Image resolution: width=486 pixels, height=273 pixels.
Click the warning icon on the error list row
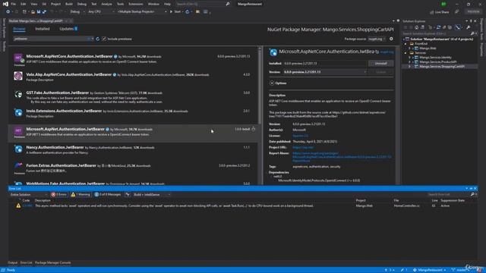[18, 206]
